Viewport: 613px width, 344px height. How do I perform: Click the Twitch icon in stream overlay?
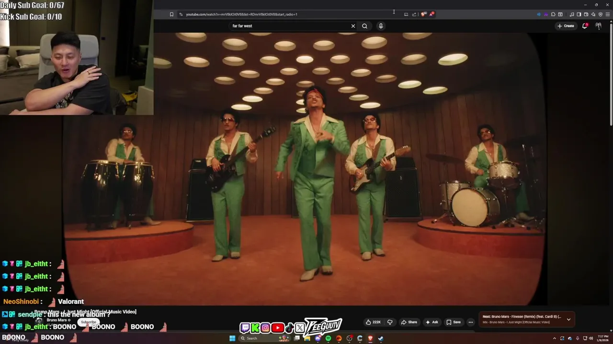click(x=245, y=328)
